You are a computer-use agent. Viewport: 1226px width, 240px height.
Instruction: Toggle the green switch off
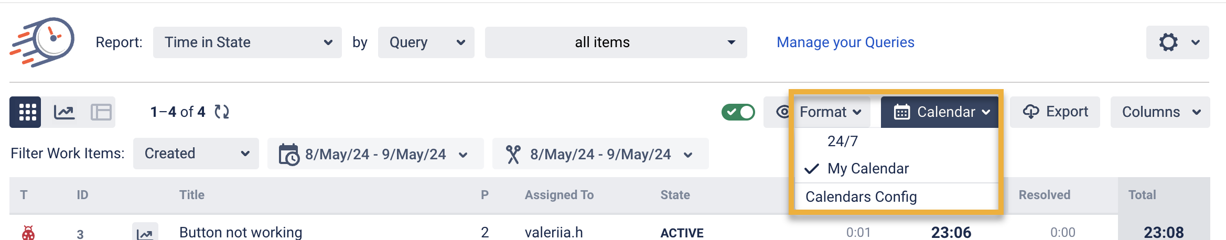click(738, 112)
